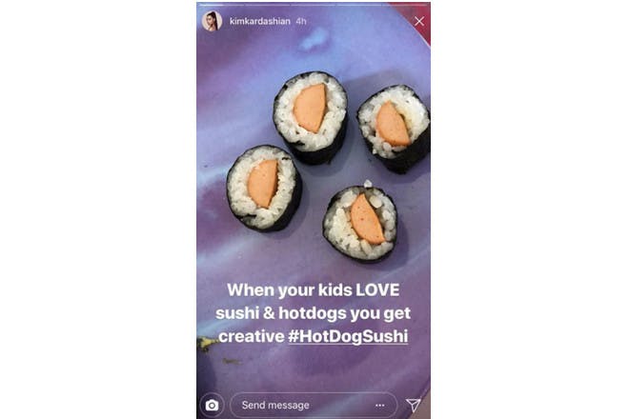Open the camera icon beside Send message
Screen dimensions: 629x419
[212, 406]
